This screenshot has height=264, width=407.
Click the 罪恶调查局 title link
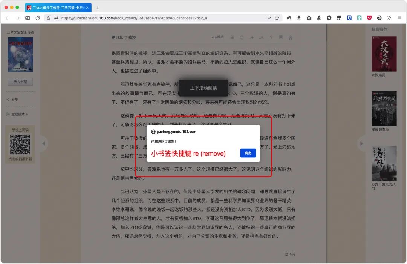coord(380,129)
